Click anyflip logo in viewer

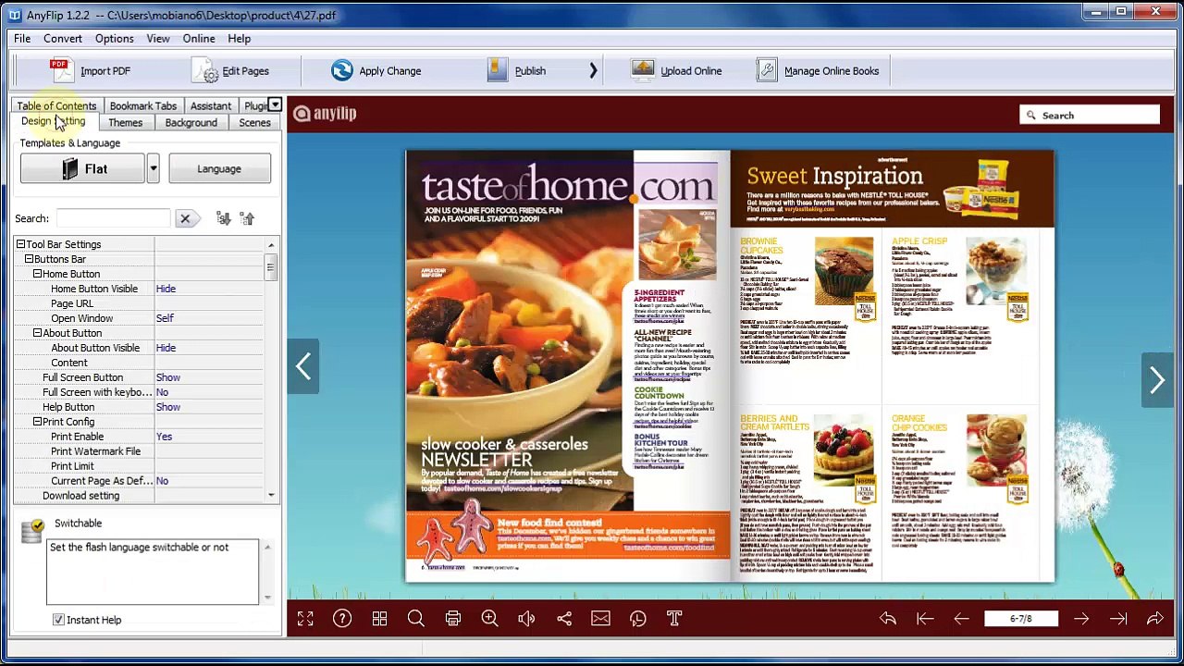pyautogui.click(x=325, y=114)
